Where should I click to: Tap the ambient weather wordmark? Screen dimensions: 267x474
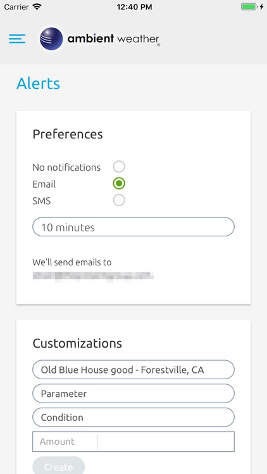coord(113,39)
